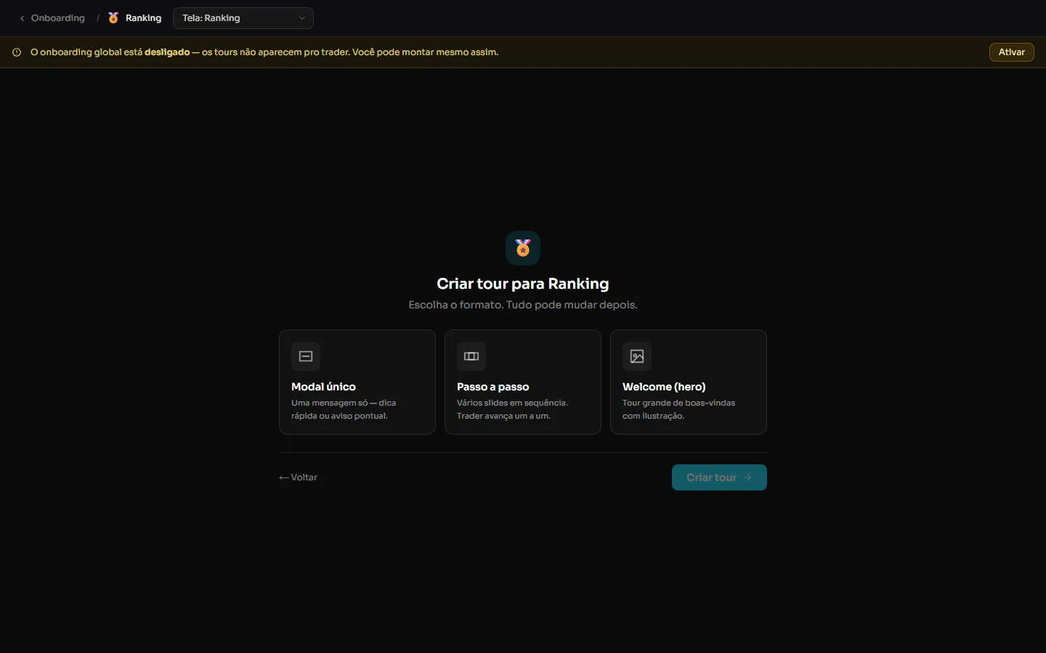Click the Criar tour button
Image resolution: width=1046 pixels, height=653 pixels.
point(719,477)
